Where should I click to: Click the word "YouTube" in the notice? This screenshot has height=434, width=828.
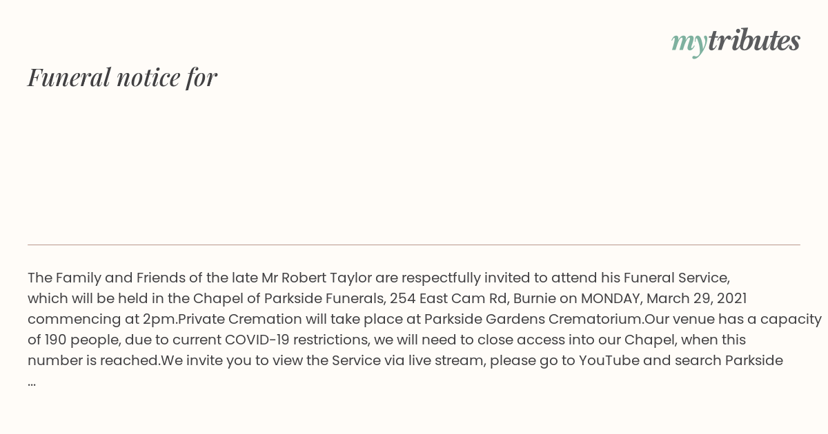point(609,361)
